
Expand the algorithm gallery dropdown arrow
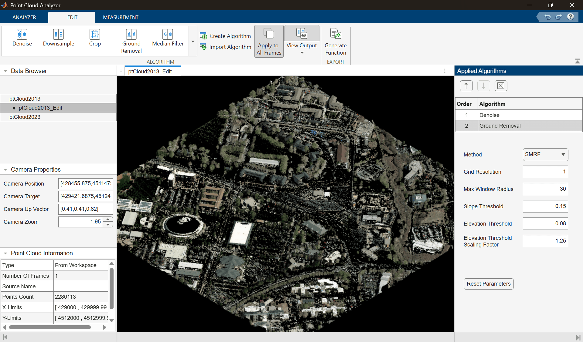193,42
